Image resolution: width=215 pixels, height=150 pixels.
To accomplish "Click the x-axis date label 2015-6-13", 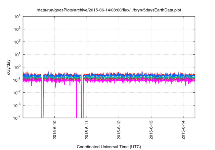I will [x=151, y=130].
